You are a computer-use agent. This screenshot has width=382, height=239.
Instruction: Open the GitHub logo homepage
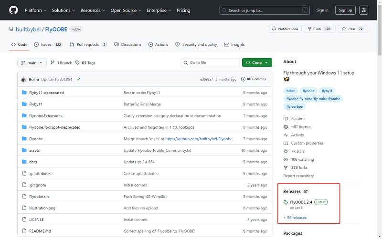[13, 10]
